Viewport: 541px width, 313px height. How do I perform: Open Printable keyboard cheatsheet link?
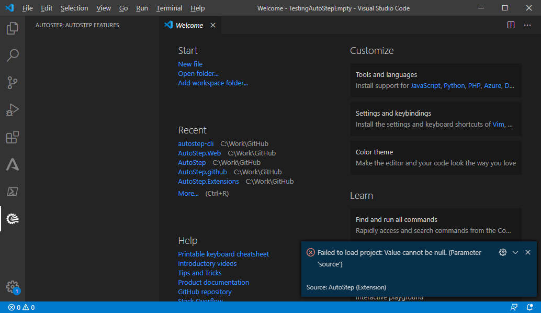(223, 254)
